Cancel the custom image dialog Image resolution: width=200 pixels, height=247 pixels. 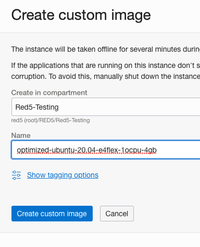click(117, 214)
